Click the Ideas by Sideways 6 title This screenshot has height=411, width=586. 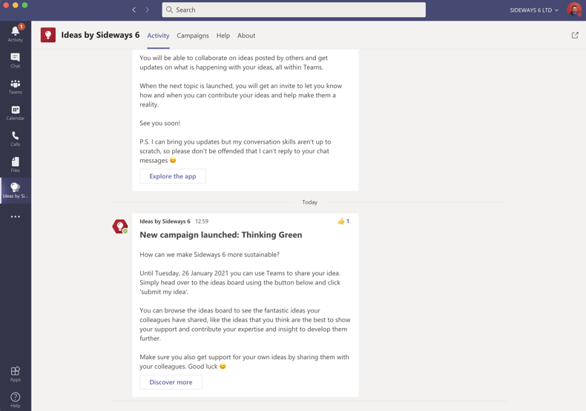tap(100, 35)
